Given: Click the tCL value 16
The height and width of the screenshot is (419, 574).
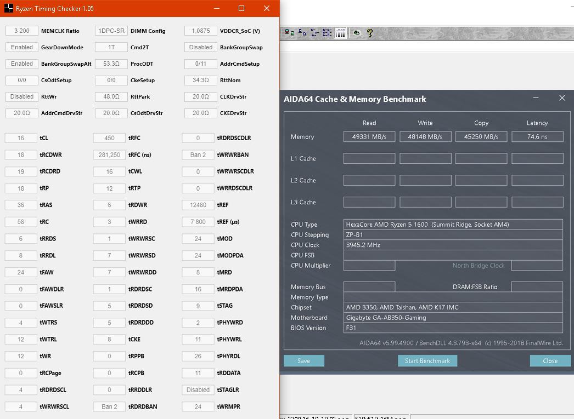Looking at the screenshot, I should tap(21, 138).
